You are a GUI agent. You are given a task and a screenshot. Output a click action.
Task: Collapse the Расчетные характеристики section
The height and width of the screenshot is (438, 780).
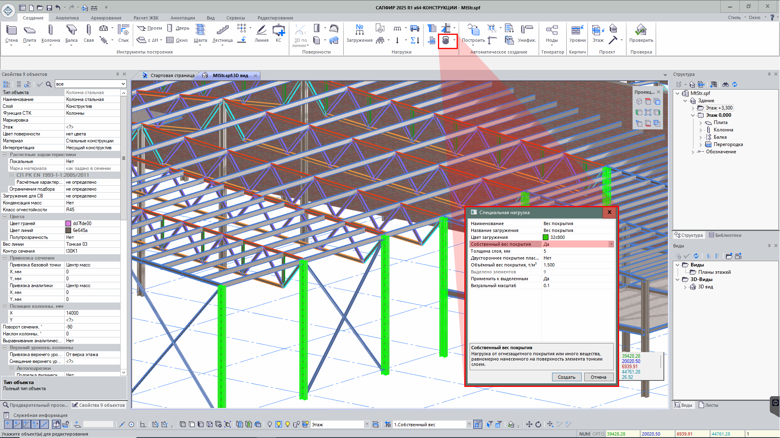click(5, 155)
